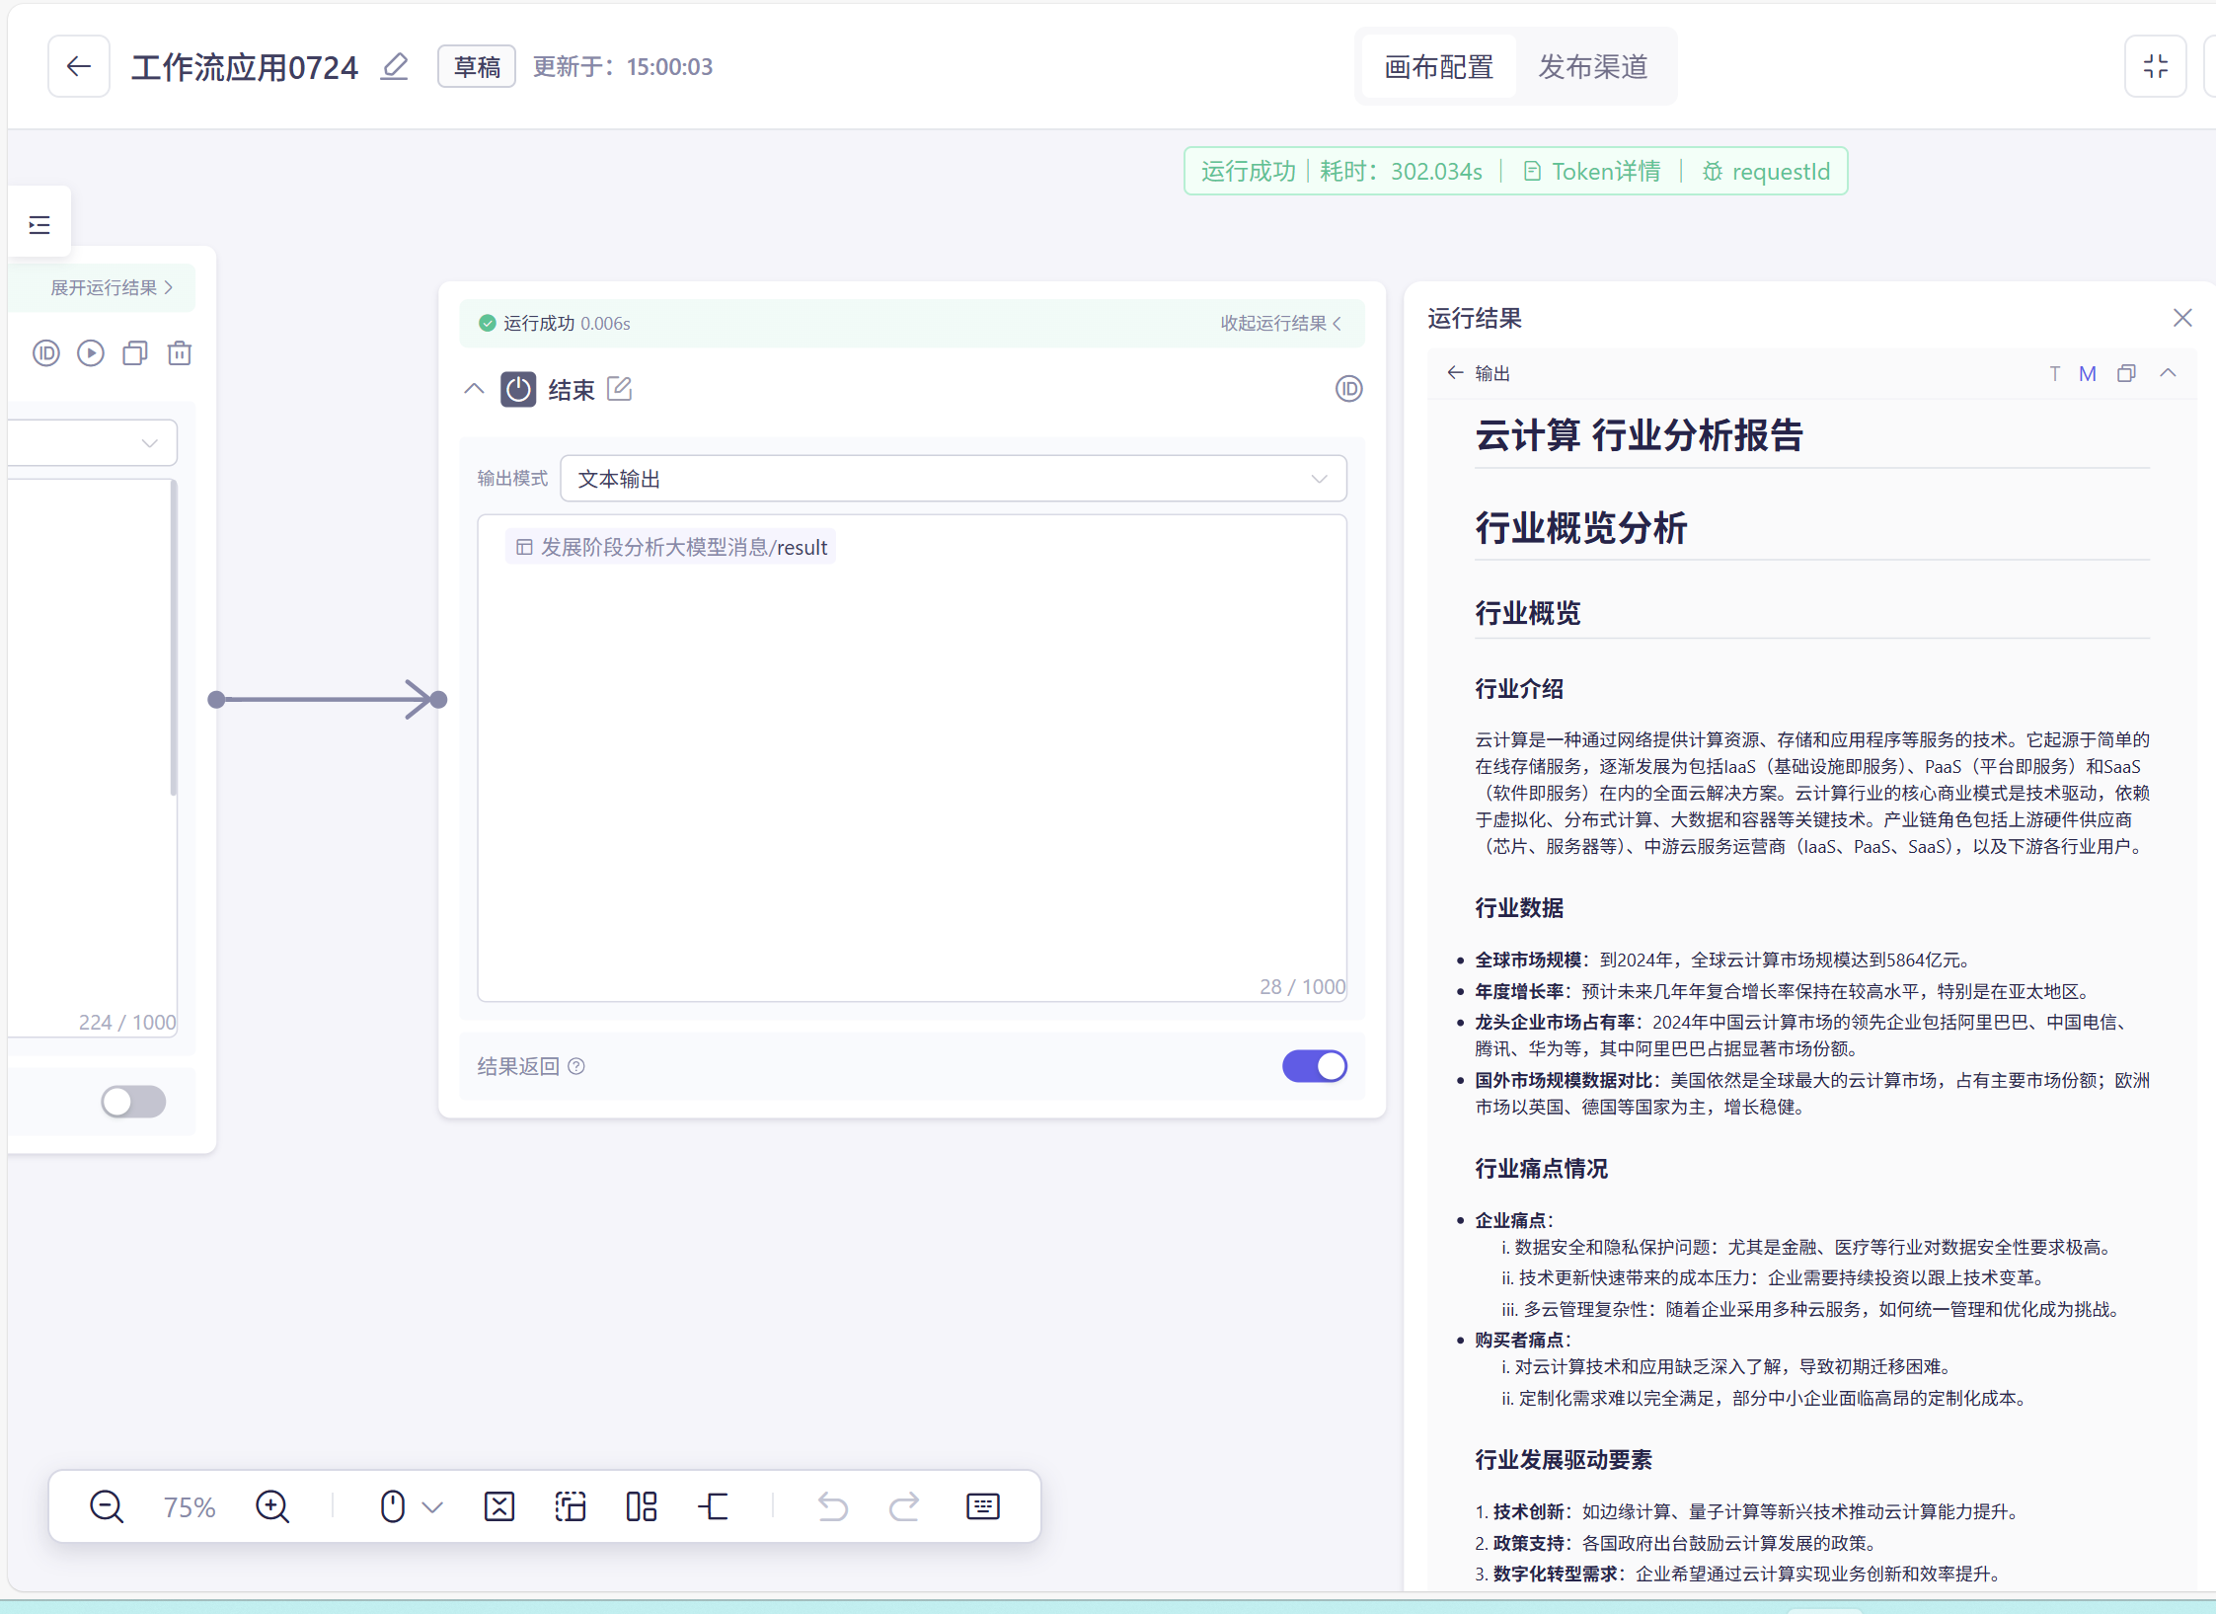Edit the workflow name pencil icon

coord(395,66)
